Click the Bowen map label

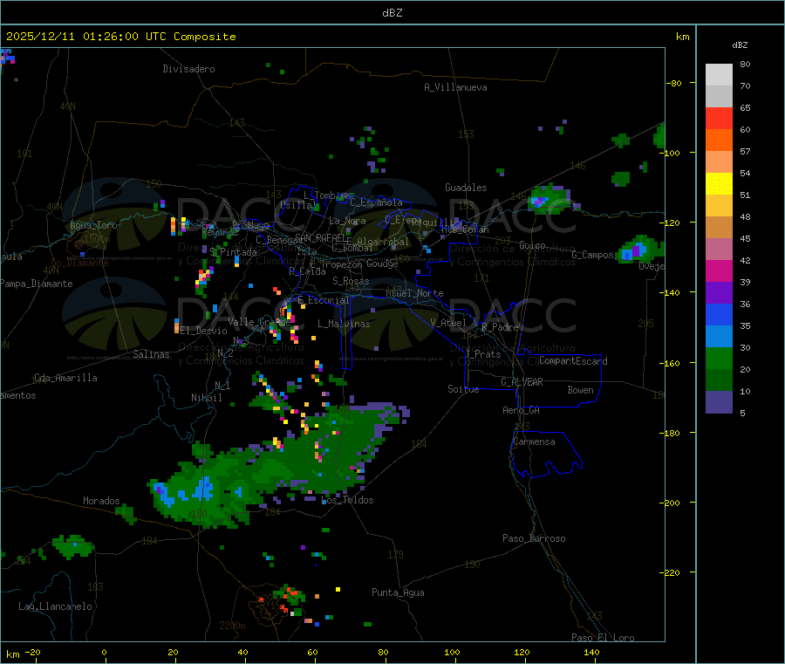pyautogui.click(x=581, y=390)
